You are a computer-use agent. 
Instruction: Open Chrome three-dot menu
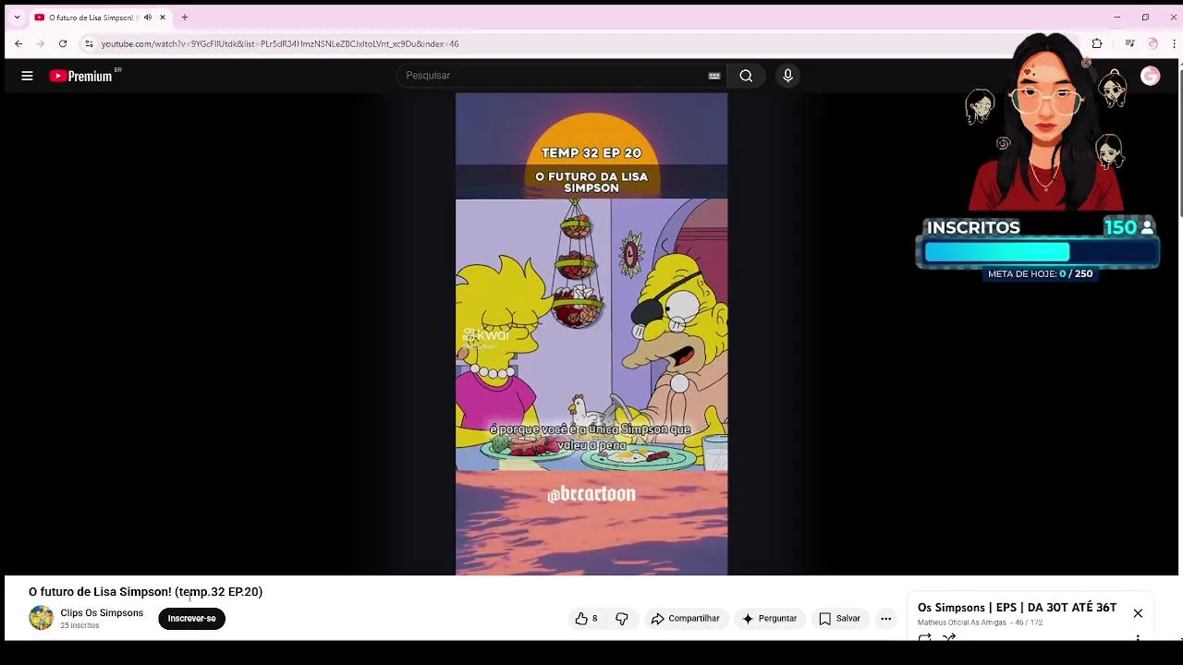click(x=1174, y=43)
